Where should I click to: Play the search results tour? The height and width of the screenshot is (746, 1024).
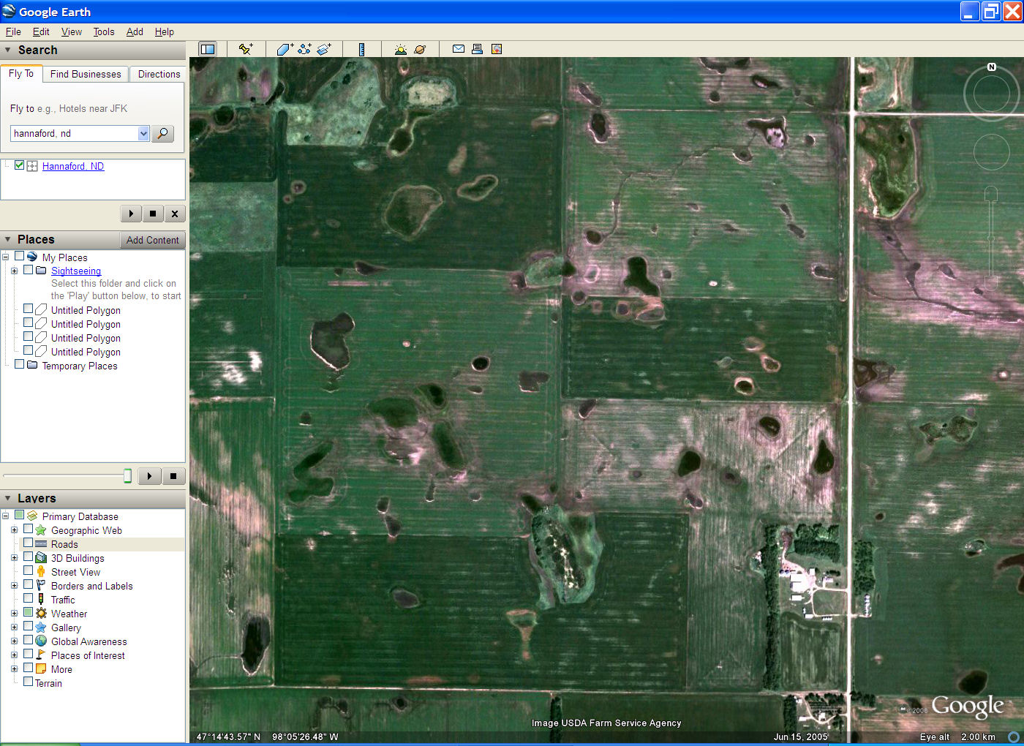click(131, 214)
